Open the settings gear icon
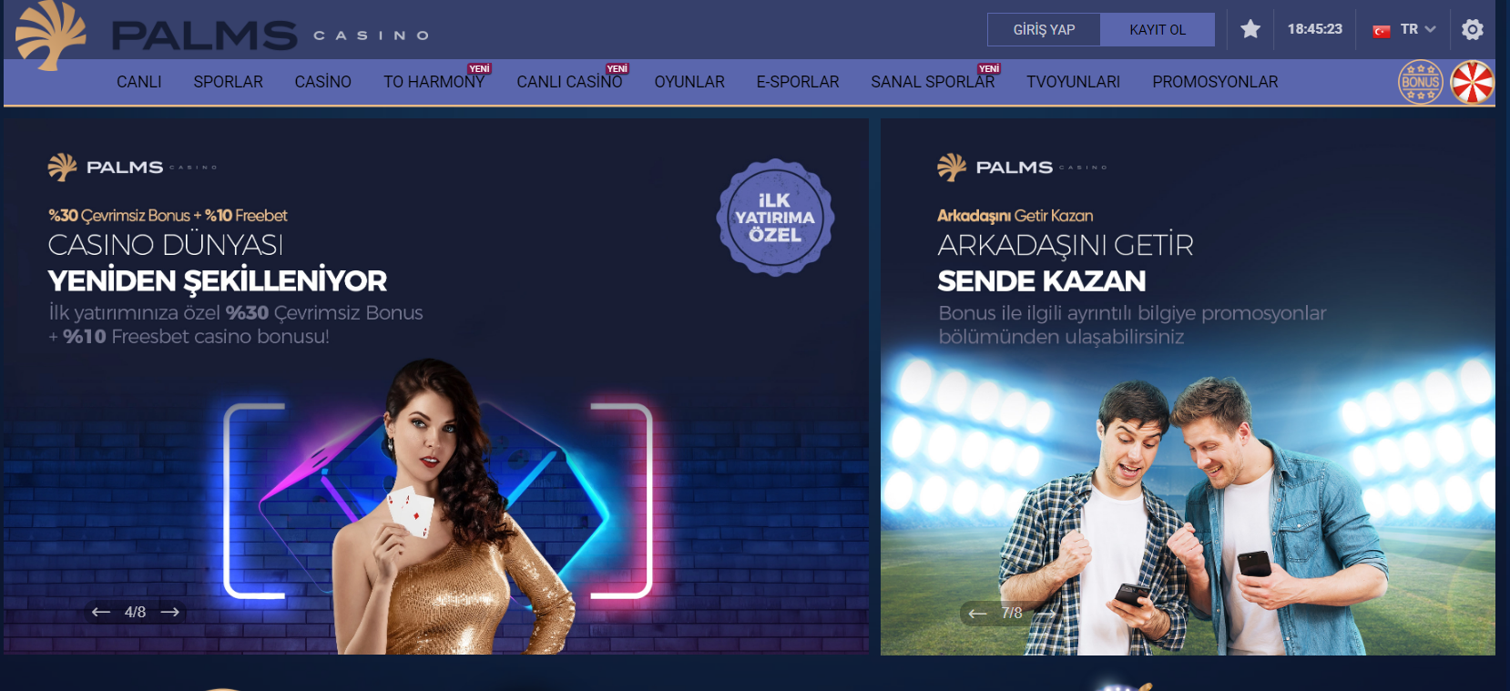This screenshot has width=1510, height=691. 1472,29
